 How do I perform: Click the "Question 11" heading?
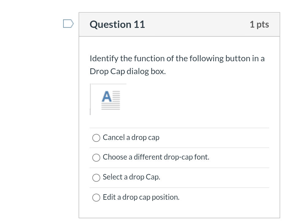117,25
